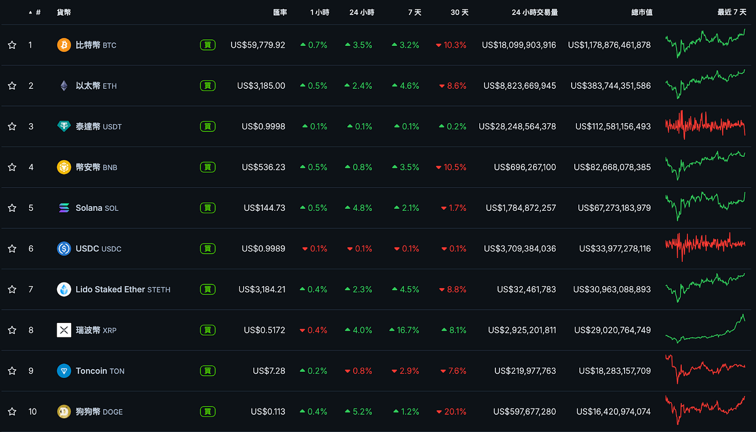Click the volume US$28,248,564,378
The height and width of the screenshot is (432, 756).
point(517,126)
